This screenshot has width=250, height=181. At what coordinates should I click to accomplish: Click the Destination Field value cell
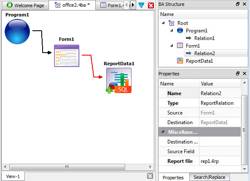click(x=220, y=142)
